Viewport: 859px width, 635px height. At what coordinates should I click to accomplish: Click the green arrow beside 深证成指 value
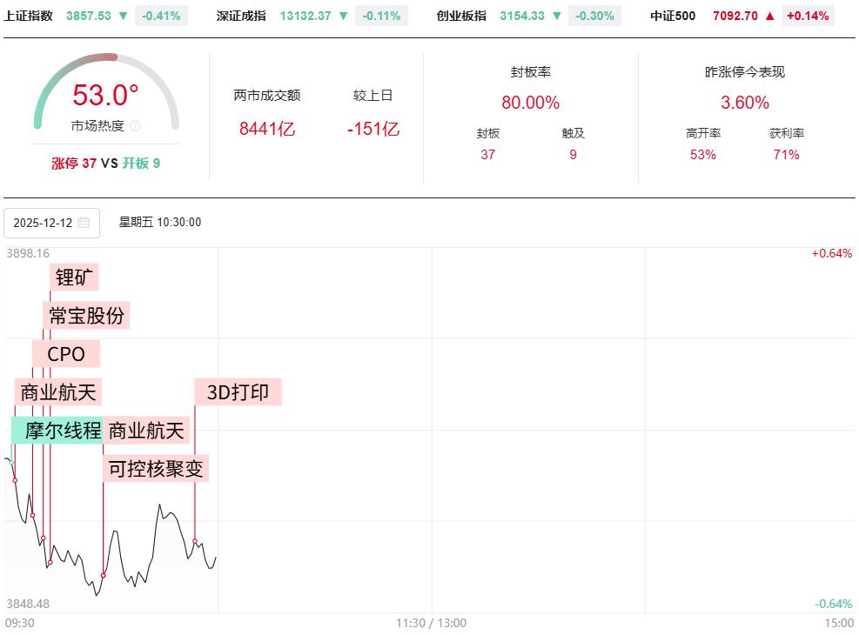[x=343, y=16]
